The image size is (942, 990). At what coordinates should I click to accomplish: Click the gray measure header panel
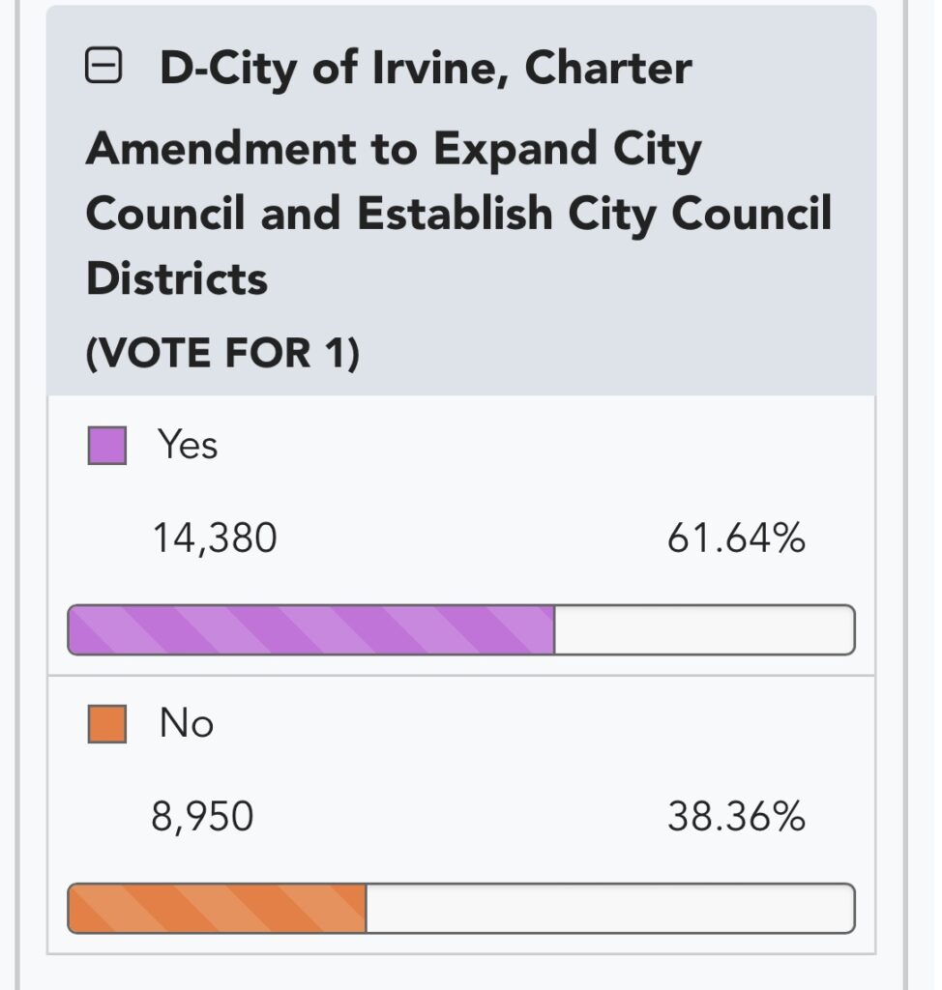(461, 201)
